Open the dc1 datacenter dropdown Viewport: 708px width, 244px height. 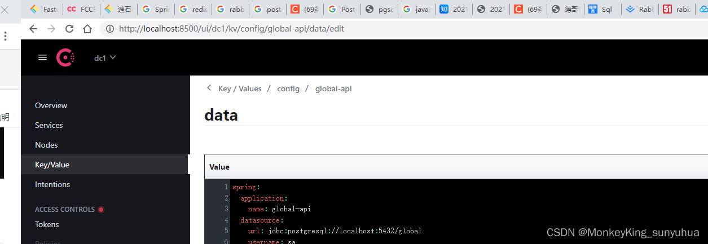[105, 57]
